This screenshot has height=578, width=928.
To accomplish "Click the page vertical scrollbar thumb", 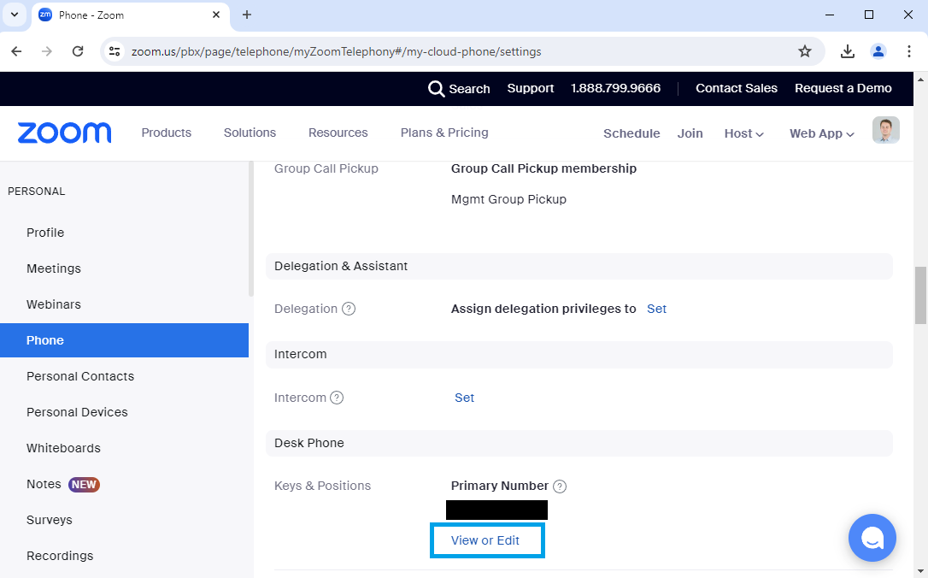I will pyautogui.click(x=920, y=295).
